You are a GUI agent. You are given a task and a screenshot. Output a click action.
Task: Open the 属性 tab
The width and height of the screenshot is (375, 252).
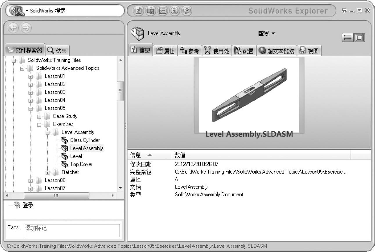[165, 51]
